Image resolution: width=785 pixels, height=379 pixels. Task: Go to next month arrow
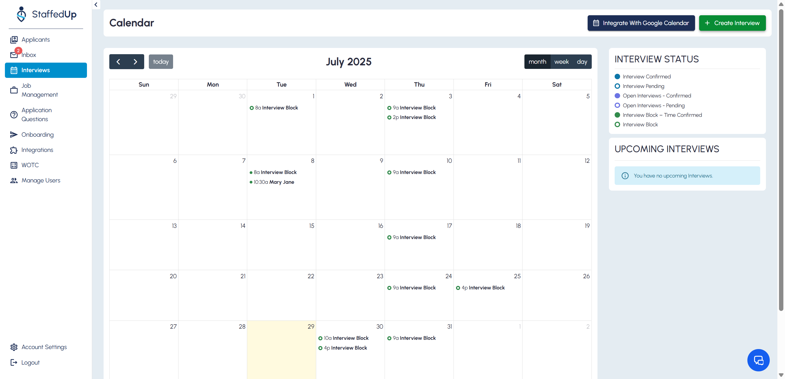[x=135, y=62]
